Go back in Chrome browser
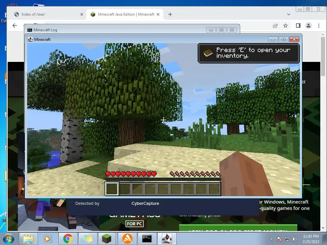 (15, 26)
